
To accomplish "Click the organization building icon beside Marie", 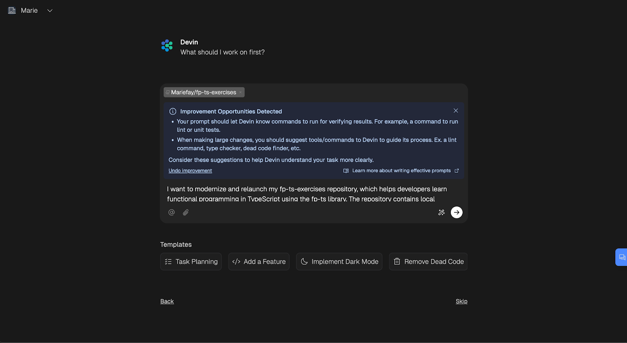I will [12, 11].
